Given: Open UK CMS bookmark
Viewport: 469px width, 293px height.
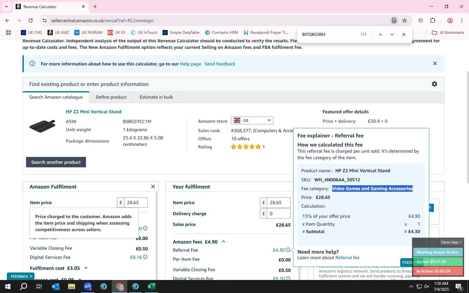Looking at the screenshot, I should pyautogui.click(x=32, y=33).
